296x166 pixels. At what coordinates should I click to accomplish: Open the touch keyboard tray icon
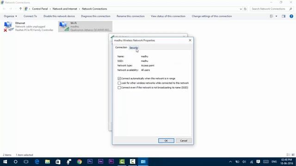click(x=266, y=162)
